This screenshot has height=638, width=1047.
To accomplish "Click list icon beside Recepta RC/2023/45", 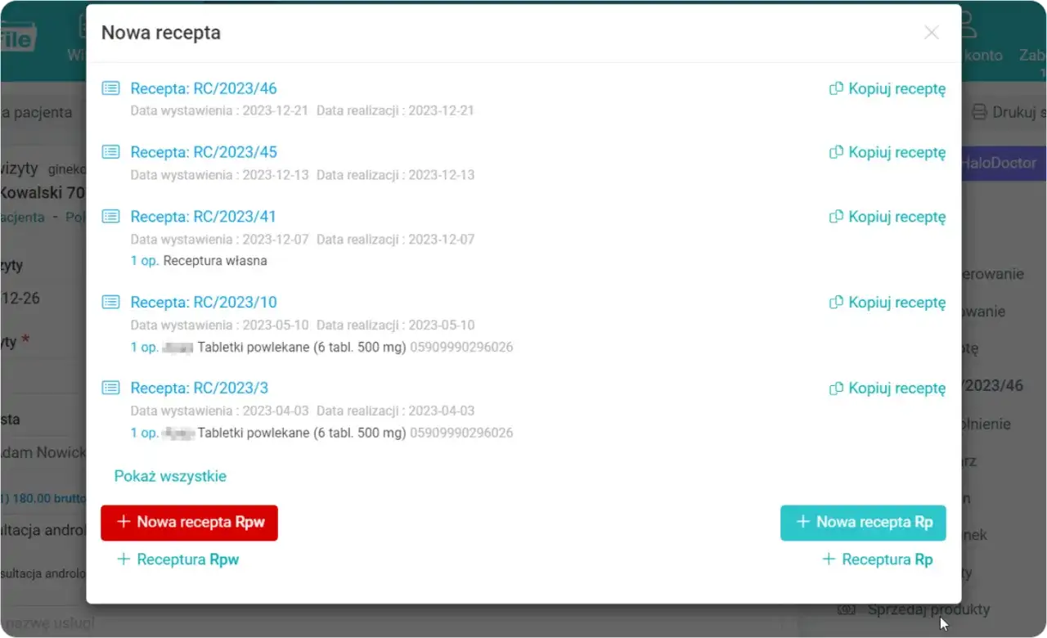I will click(110, 152).
